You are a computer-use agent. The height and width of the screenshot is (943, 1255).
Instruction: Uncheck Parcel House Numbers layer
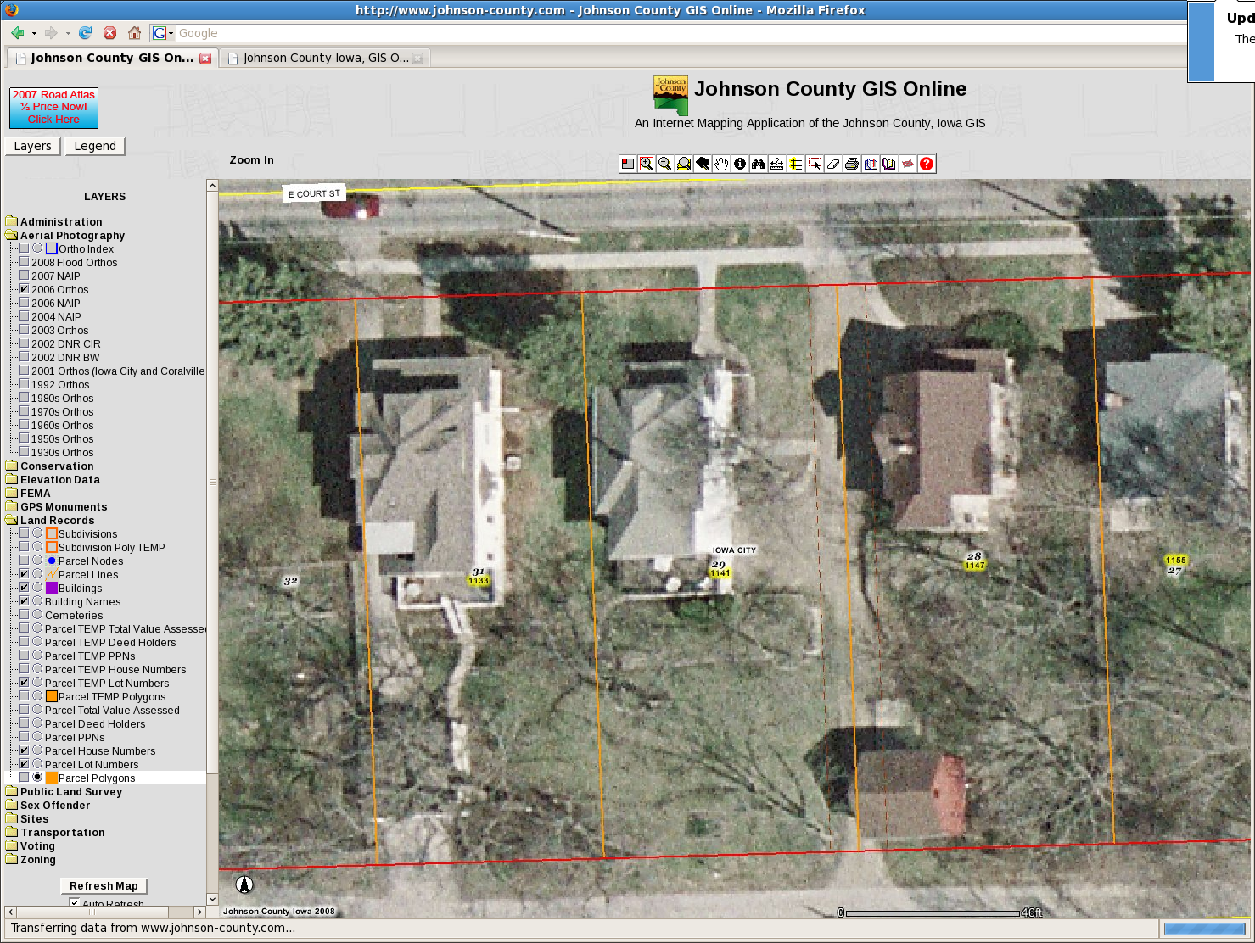coord(24,750)
